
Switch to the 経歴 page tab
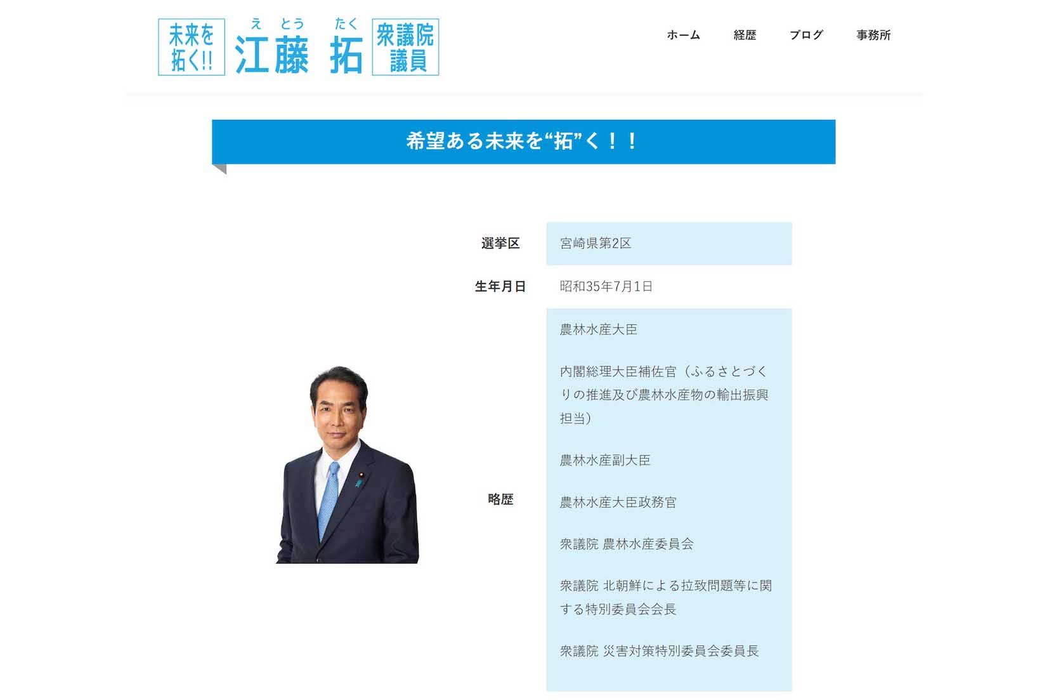pyautogui.click(x=744, y=36)
